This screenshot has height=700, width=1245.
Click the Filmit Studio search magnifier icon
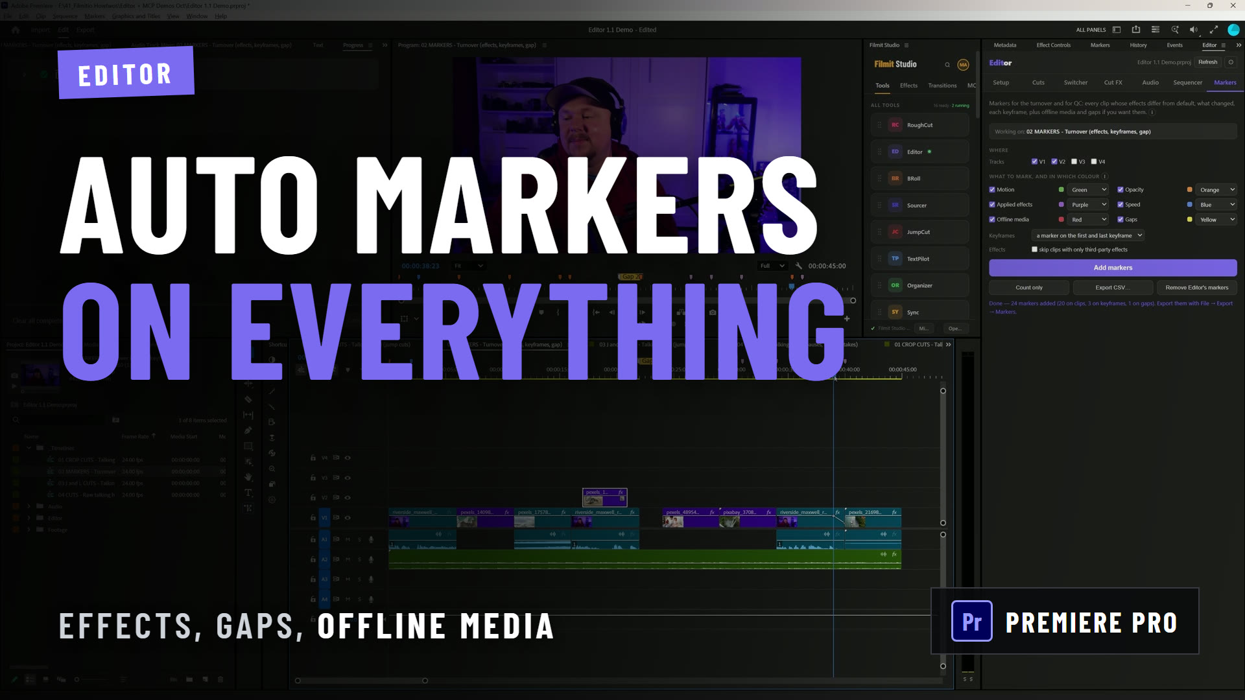(947, 65)
